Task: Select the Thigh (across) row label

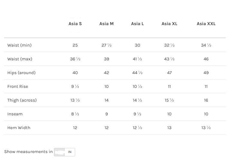Action: pyautogui.click(x=22, y=100)
